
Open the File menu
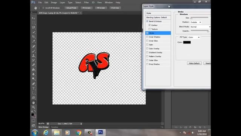[40, 3]
